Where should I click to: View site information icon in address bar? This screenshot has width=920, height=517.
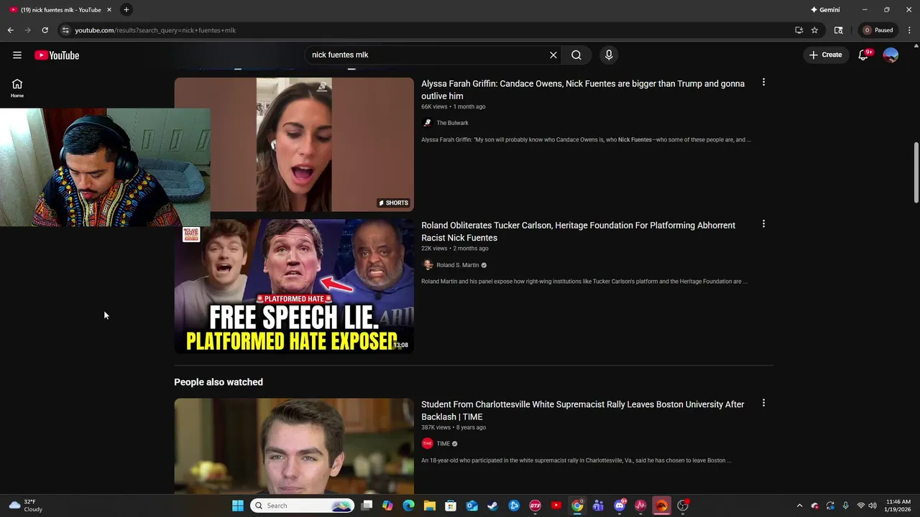coord(65,30)
